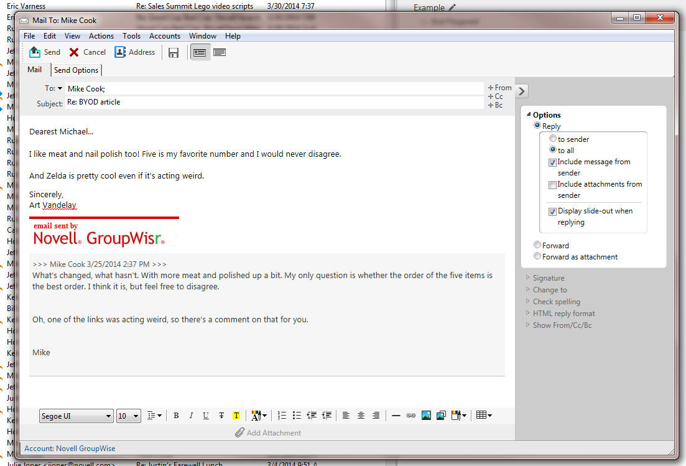Click the insert hyperlink icon
Viewport: 686px width, 466px height.
click(x=411, y=415)
